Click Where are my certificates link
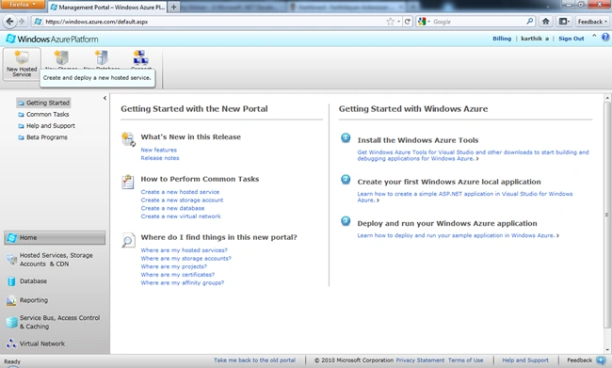Image resolution: width=612 pixels, height=368 pixels. (178, 275)
